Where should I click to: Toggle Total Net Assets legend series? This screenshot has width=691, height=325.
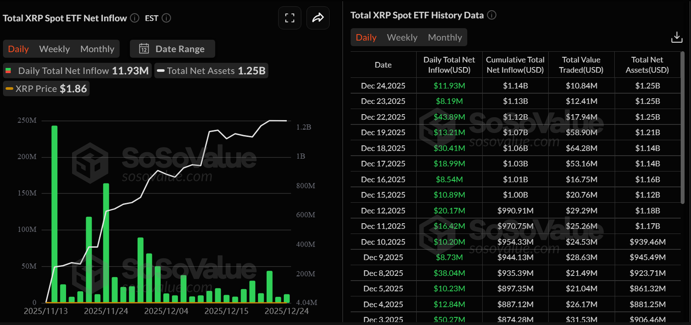click(x=211, y=71)
